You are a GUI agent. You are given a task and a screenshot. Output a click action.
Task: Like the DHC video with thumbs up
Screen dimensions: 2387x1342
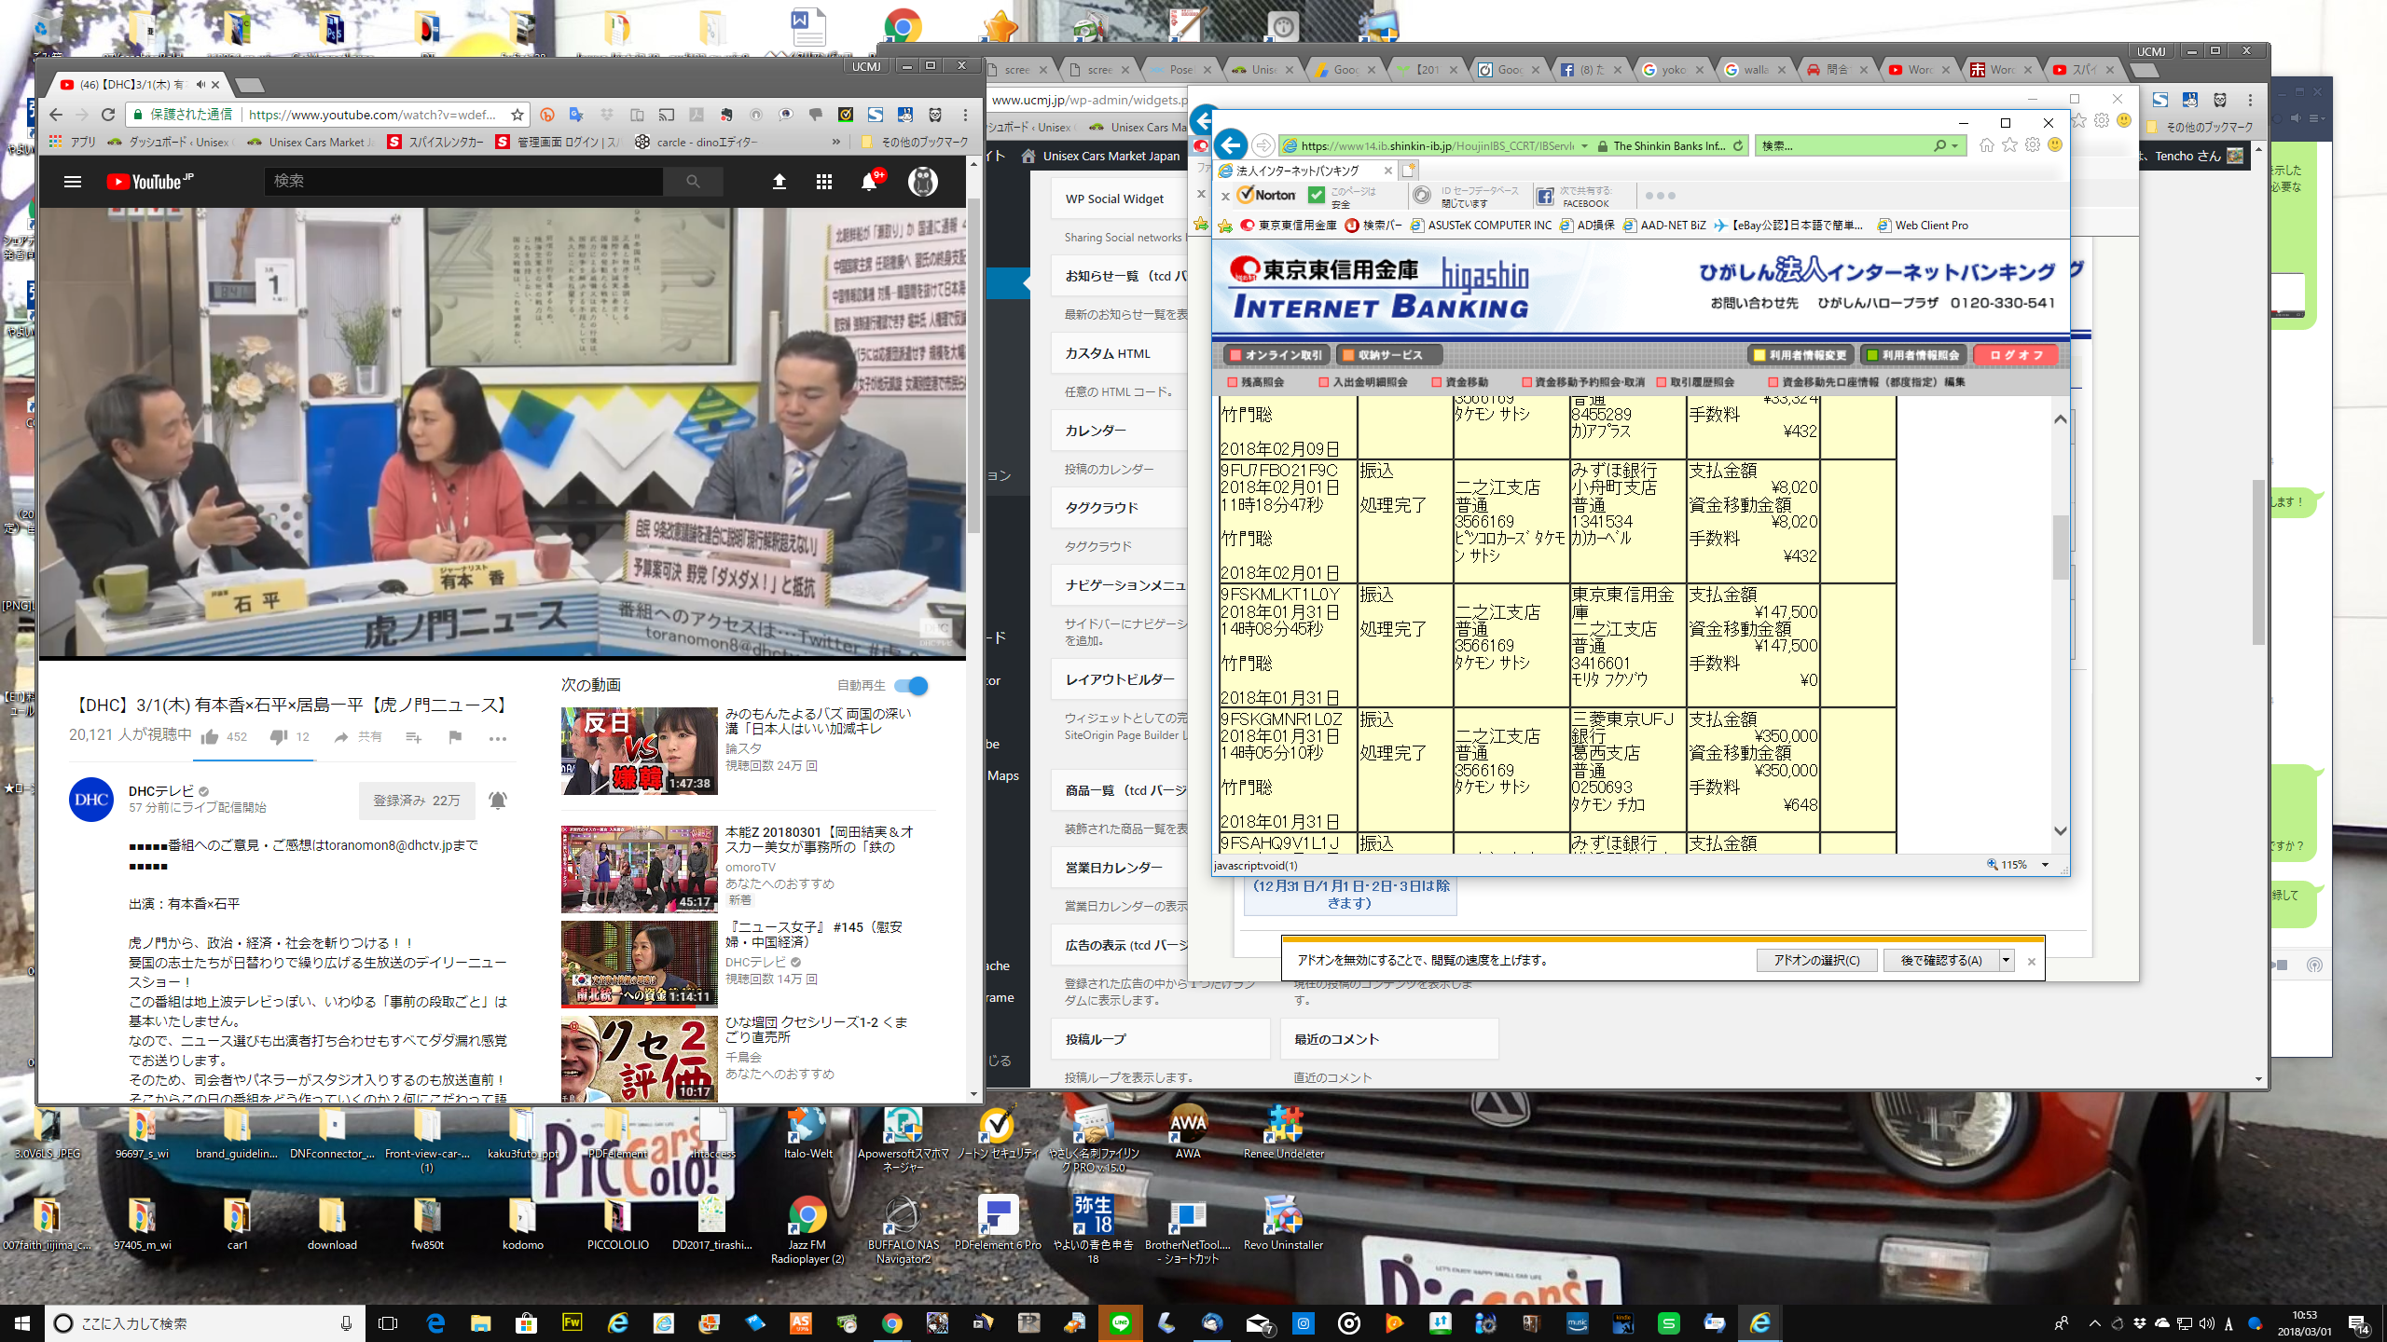tap(211, 737)
